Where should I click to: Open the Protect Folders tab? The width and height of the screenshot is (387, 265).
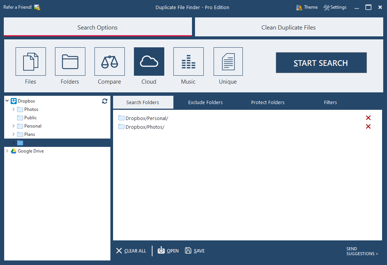coord(268,103)
